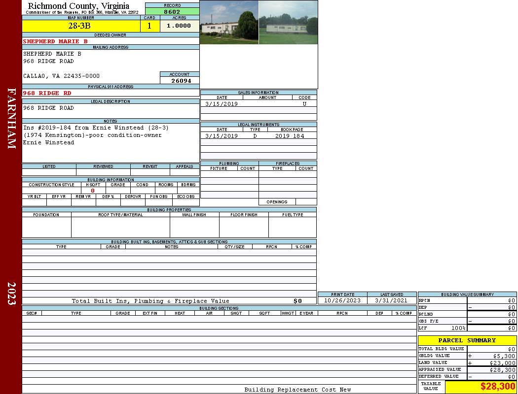Screen dimensions: 518x394
Task: Click the print date 10/26/2023
Action: (342, 300)
